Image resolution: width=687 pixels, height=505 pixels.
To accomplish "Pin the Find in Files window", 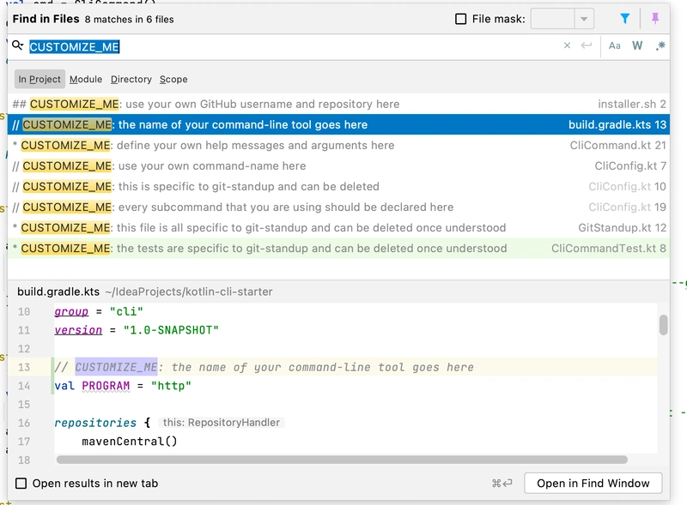I will (656, 19).
